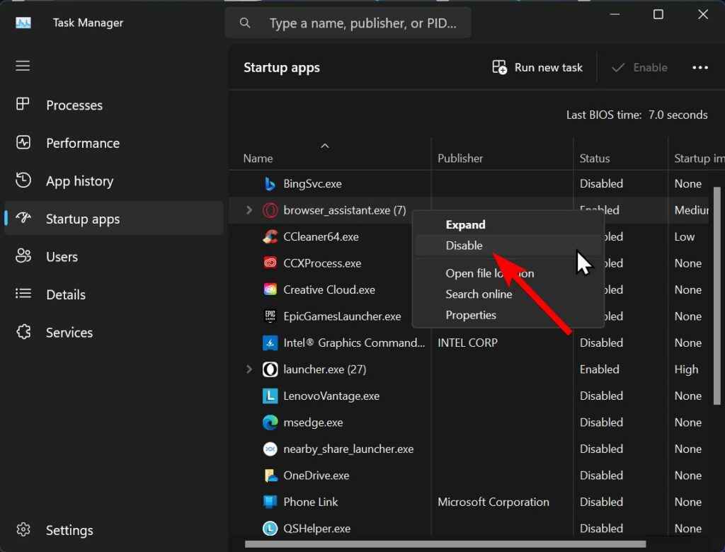The height and width of the screenshot is (552, 725).
Task: Click the Name column sort arrow
Action: (325, 146)
